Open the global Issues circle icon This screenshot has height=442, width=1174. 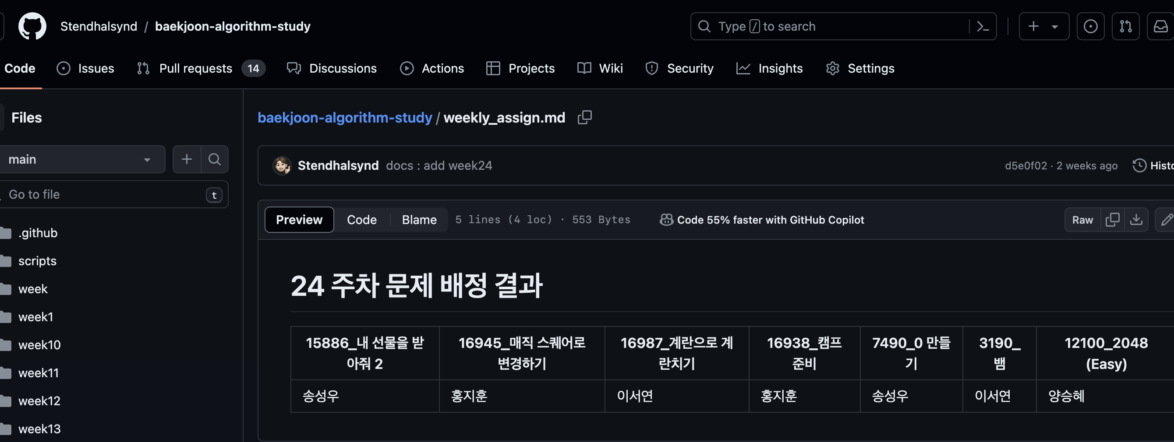(x=1090, y=26)
